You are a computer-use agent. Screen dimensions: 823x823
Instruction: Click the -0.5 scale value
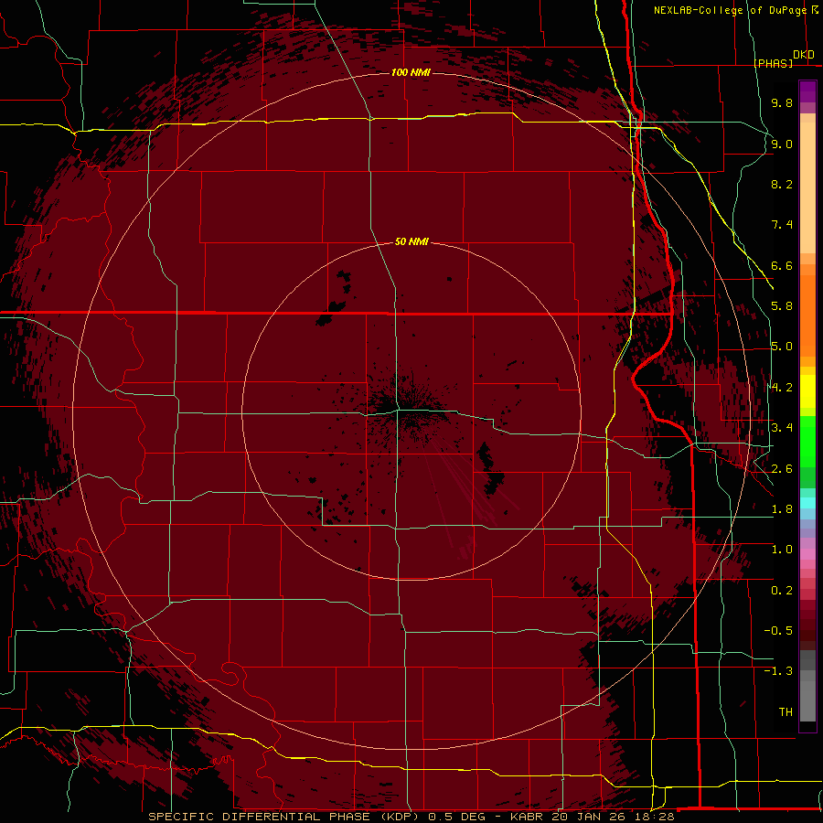(x=778, y=631)
